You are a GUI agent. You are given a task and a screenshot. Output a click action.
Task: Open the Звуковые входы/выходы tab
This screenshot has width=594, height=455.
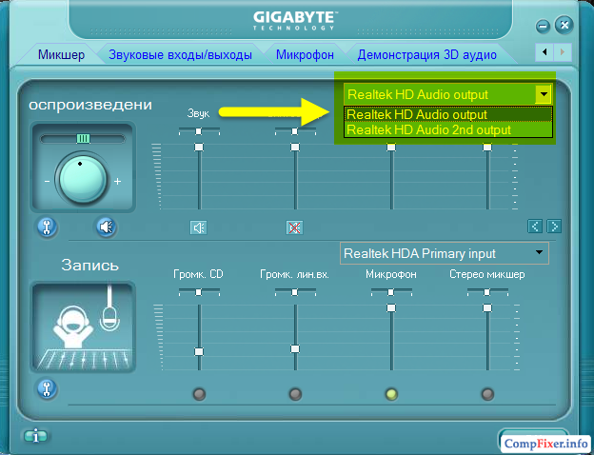point(180,54)
